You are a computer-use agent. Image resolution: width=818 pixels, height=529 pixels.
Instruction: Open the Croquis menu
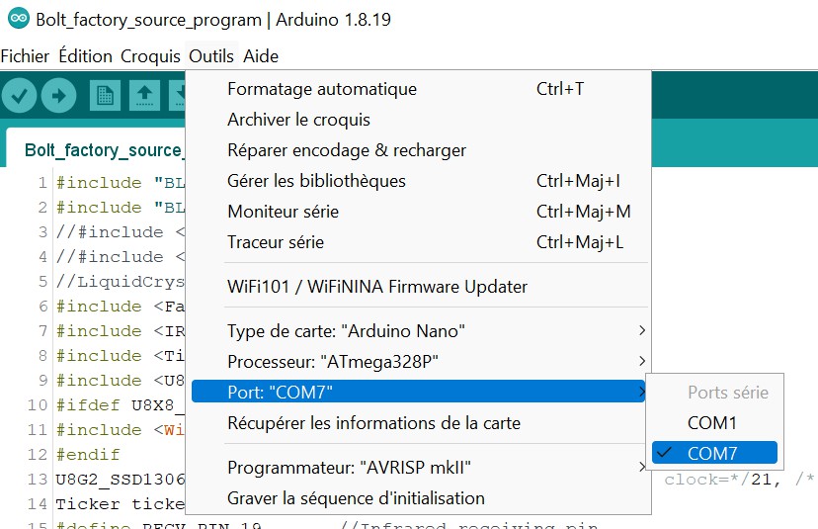[x=150, y=56]
